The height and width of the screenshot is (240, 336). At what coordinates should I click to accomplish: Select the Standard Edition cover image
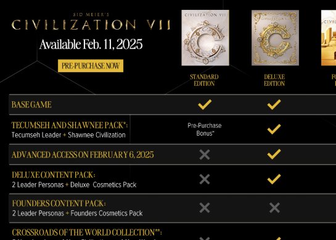point(205,38)
